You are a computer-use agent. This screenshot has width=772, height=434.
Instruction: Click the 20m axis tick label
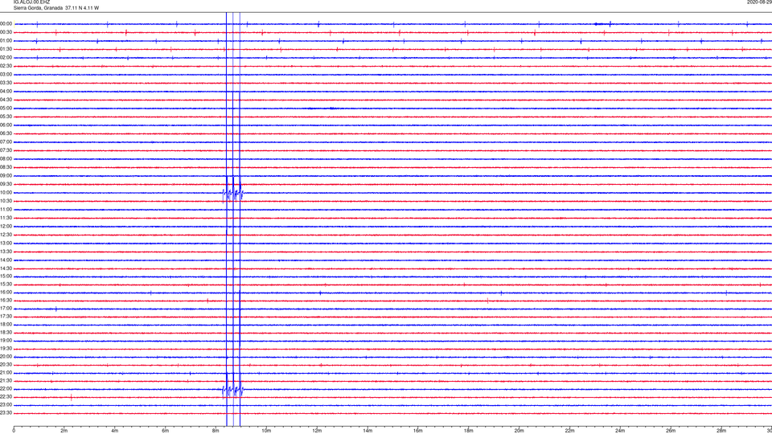[x=519, y=431]
